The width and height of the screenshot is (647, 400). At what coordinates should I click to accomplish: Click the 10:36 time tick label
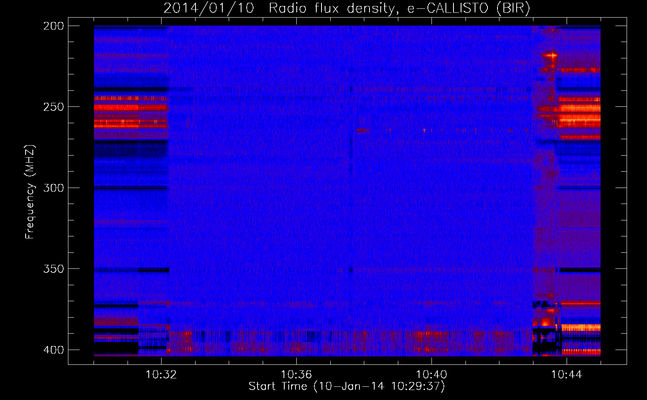296,374
